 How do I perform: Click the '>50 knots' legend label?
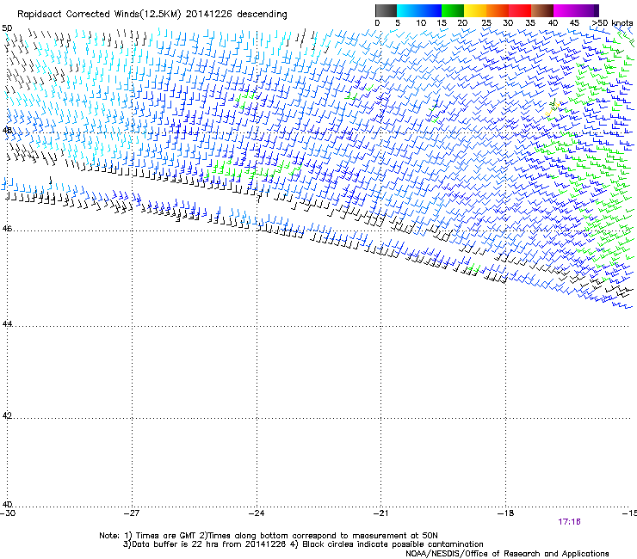[x=612, y=23]
